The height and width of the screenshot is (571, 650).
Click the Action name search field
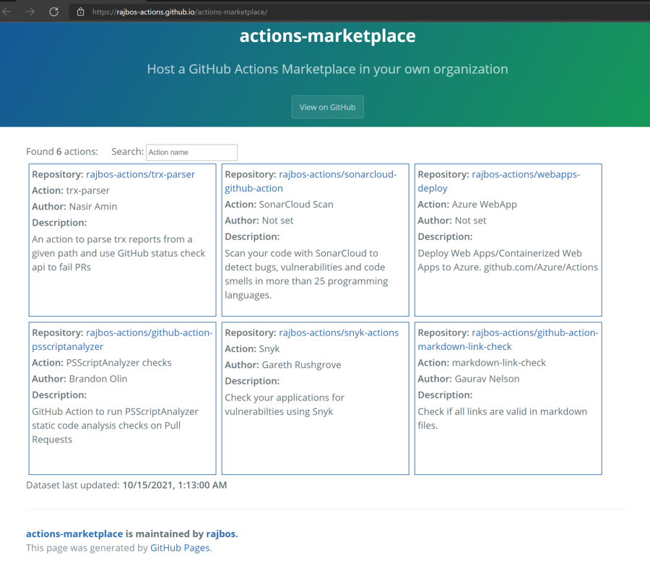coord(191,153)
